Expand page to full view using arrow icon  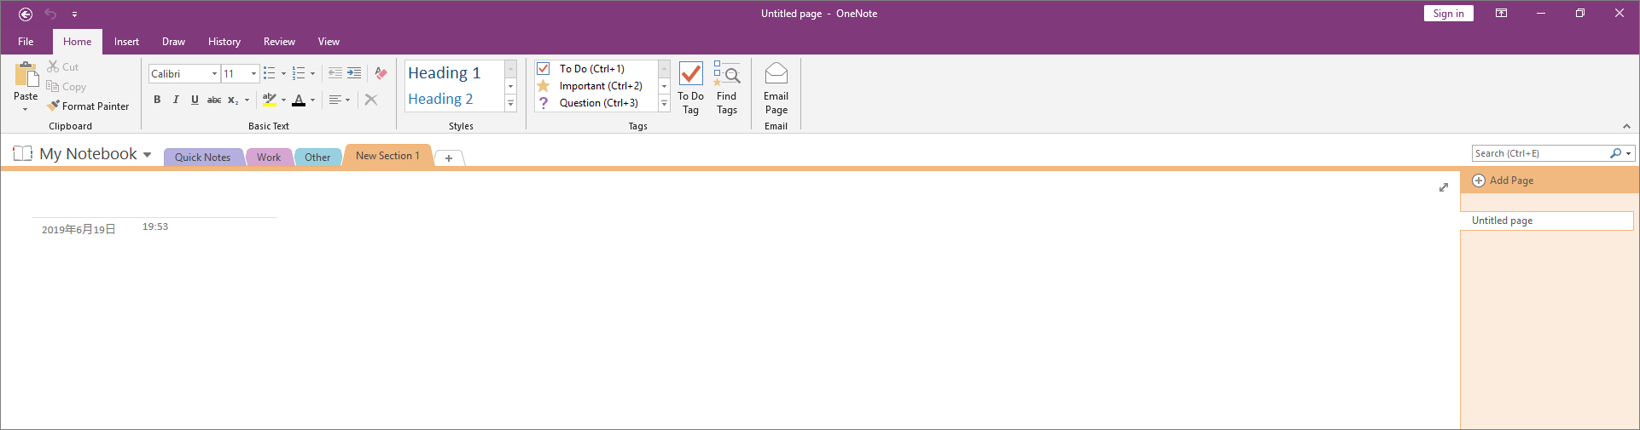[1443, 187]
